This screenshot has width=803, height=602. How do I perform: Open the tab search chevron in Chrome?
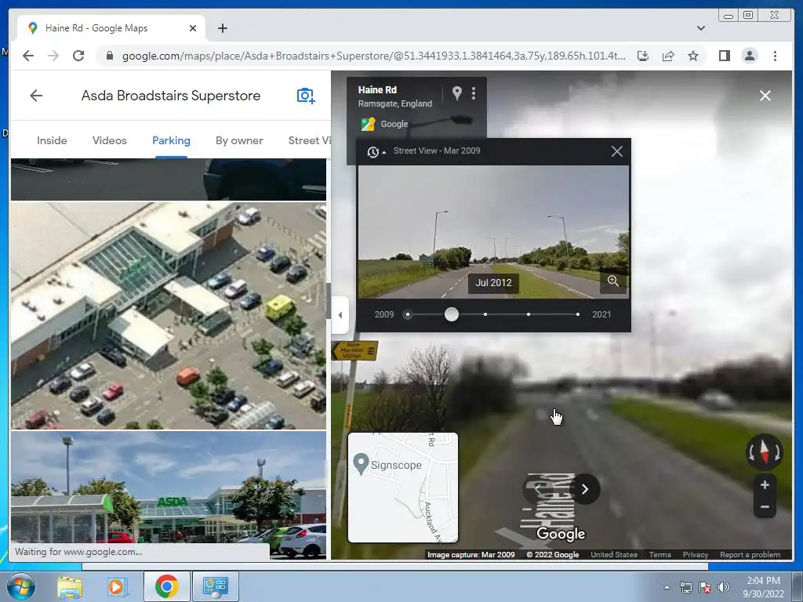coord(700,28)
